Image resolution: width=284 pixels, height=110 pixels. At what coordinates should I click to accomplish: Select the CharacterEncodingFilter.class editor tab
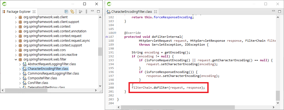tap(131, 12)
